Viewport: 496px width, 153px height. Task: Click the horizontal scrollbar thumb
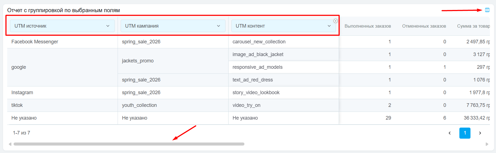[129, 144]
